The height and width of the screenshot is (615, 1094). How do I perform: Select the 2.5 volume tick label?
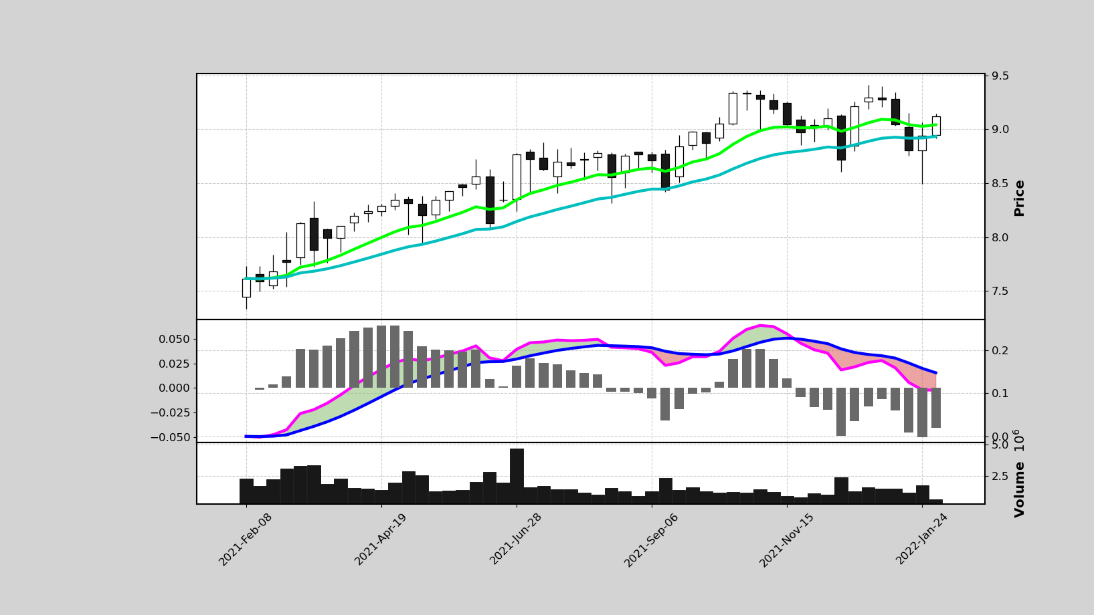pyautogui.click(x=1000, y=476)
